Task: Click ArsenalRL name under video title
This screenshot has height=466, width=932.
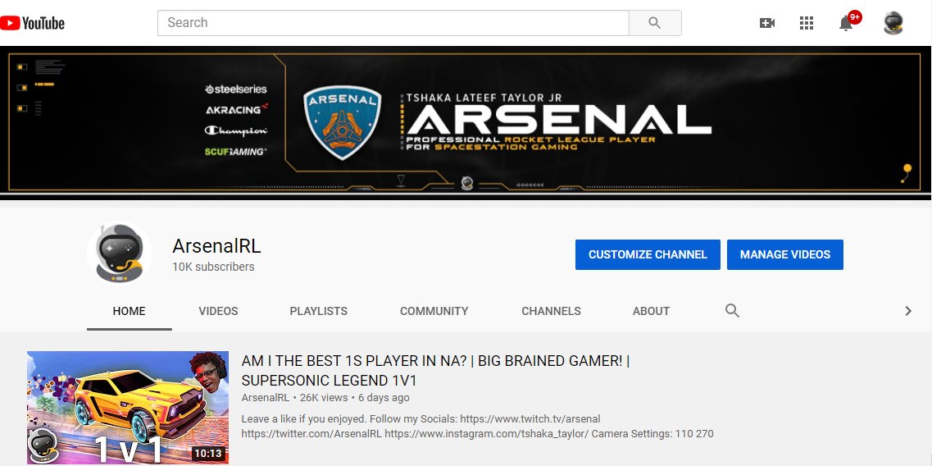Action: tap(265, 398)
